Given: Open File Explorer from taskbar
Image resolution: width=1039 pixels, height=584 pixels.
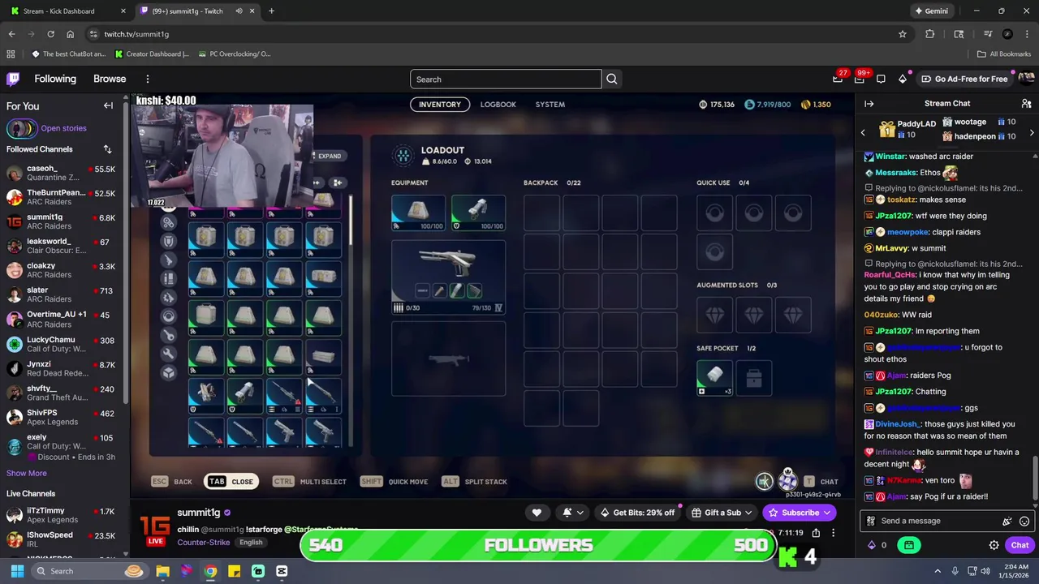Looking at the screenshot, I should pyautogui.click(x=163, y=571).
